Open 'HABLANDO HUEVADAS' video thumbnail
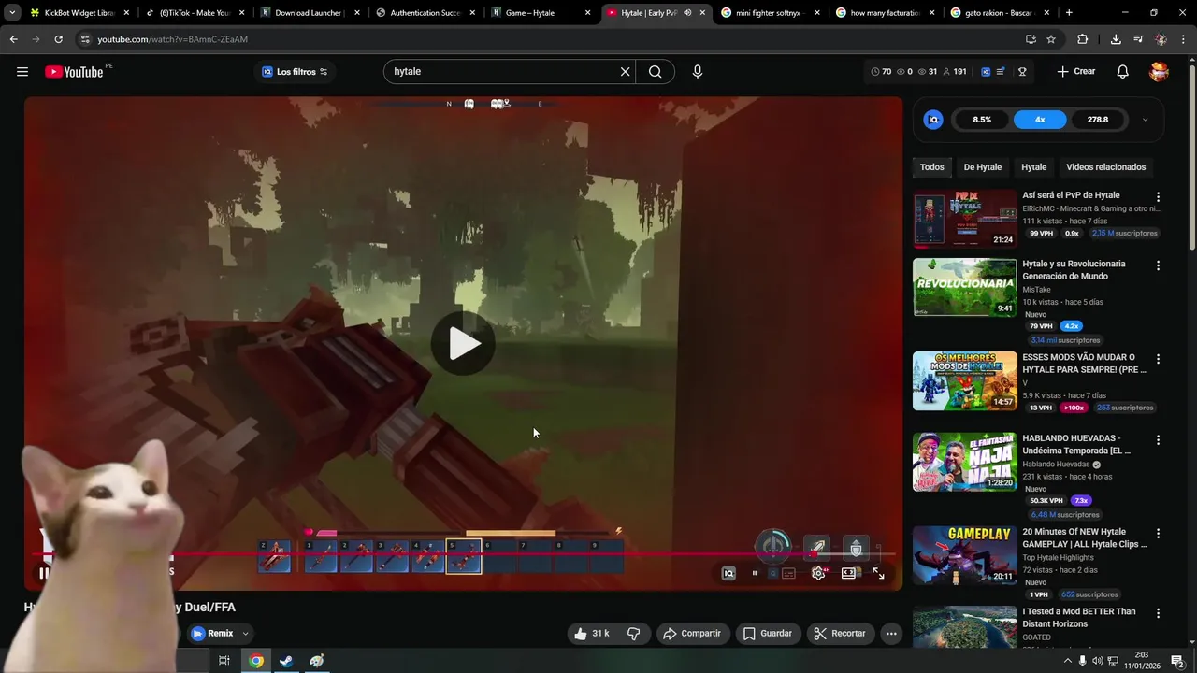 point(964,462)
